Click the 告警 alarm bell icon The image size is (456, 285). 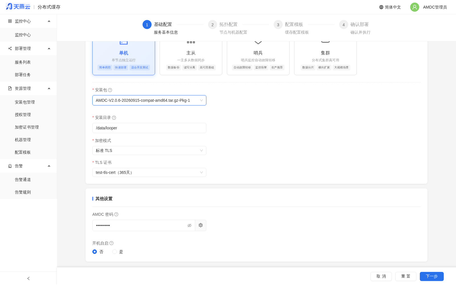tap(10, 166)
